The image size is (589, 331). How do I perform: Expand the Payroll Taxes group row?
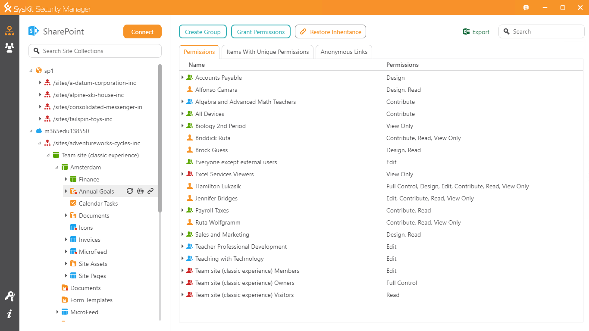183,210
